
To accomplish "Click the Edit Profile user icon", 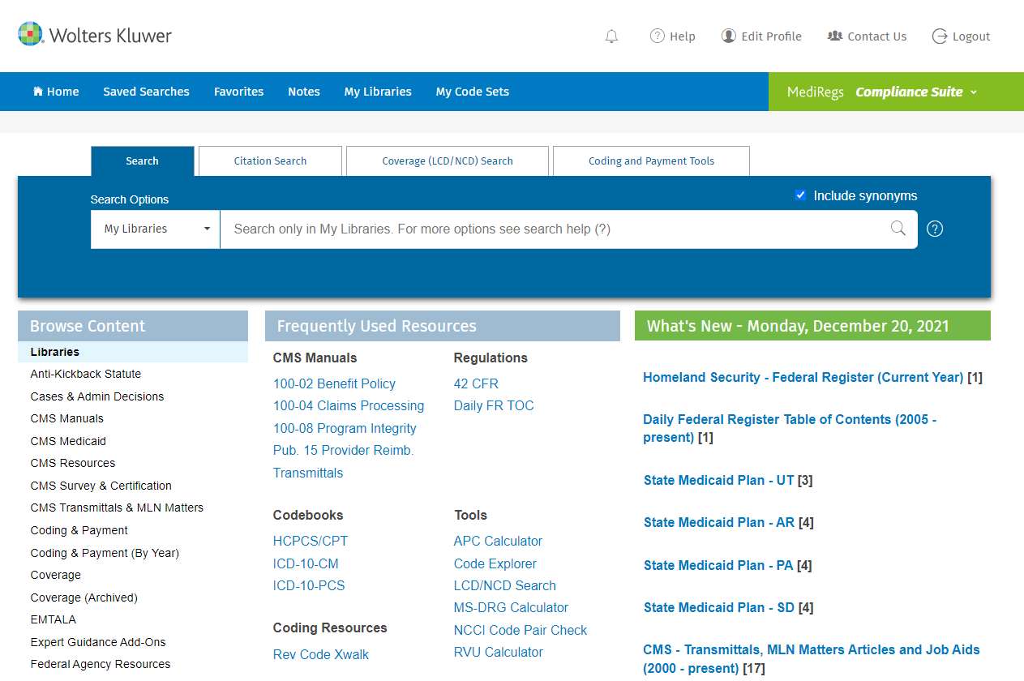I will [729, 36].
